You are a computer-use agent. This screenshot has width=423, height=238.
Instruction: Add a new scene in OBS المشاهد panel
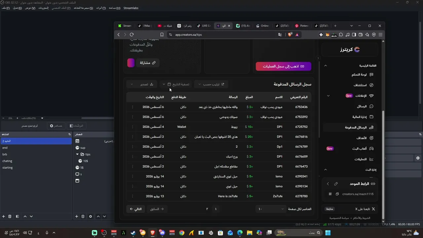click(x=4, y=217)
